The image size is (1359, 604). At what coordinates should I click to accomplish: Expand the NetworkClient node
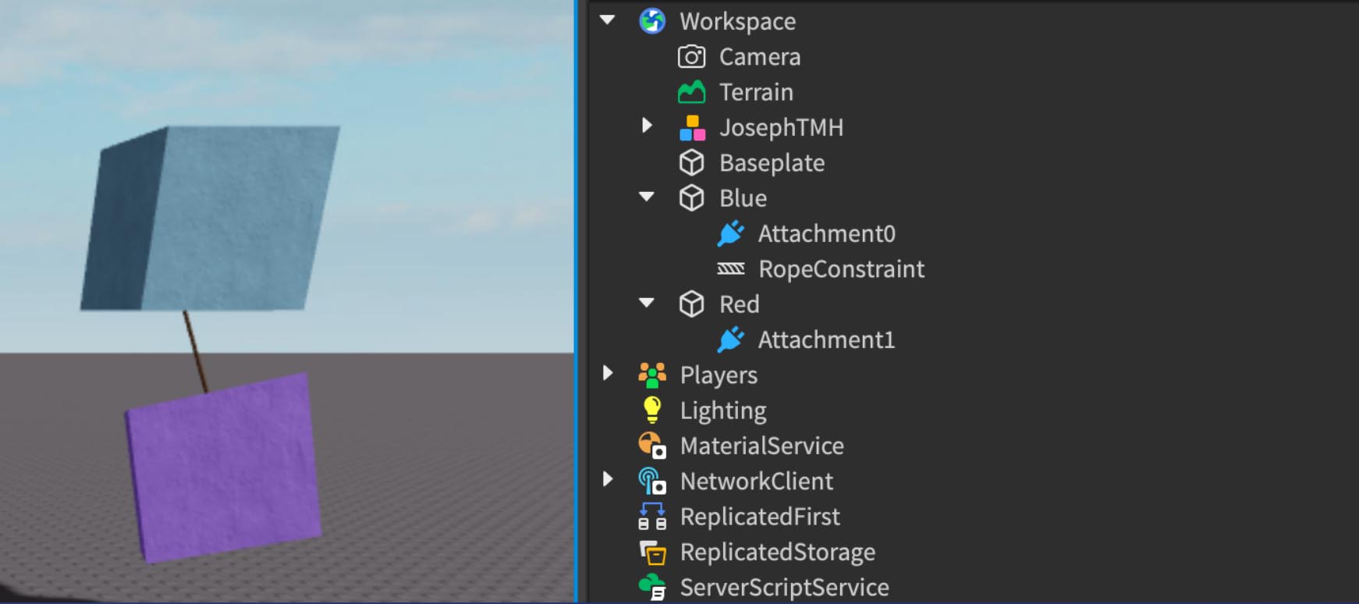click(x=608, y=479)
